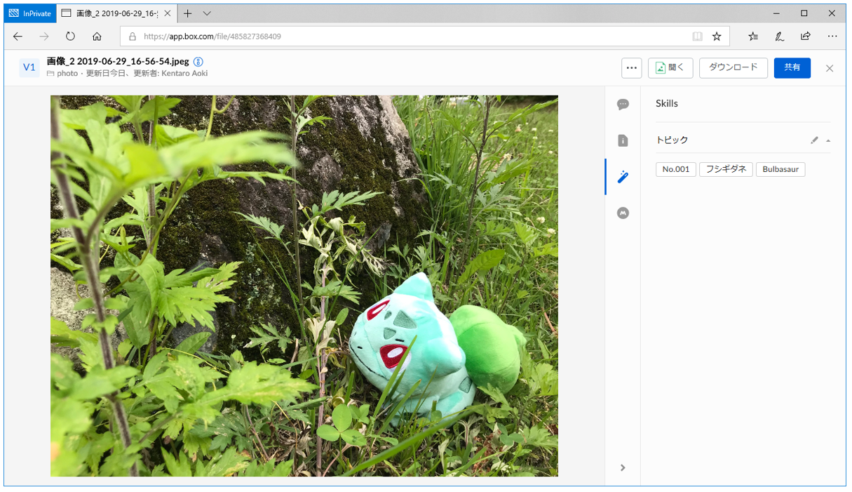Open the file details info sidebar icon
This screenshot has height=492, width=852.
coord(623,140)
